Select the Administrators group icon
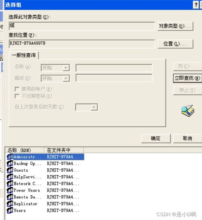The height and width of the screenshot is (220, 202). coord(10,157)
